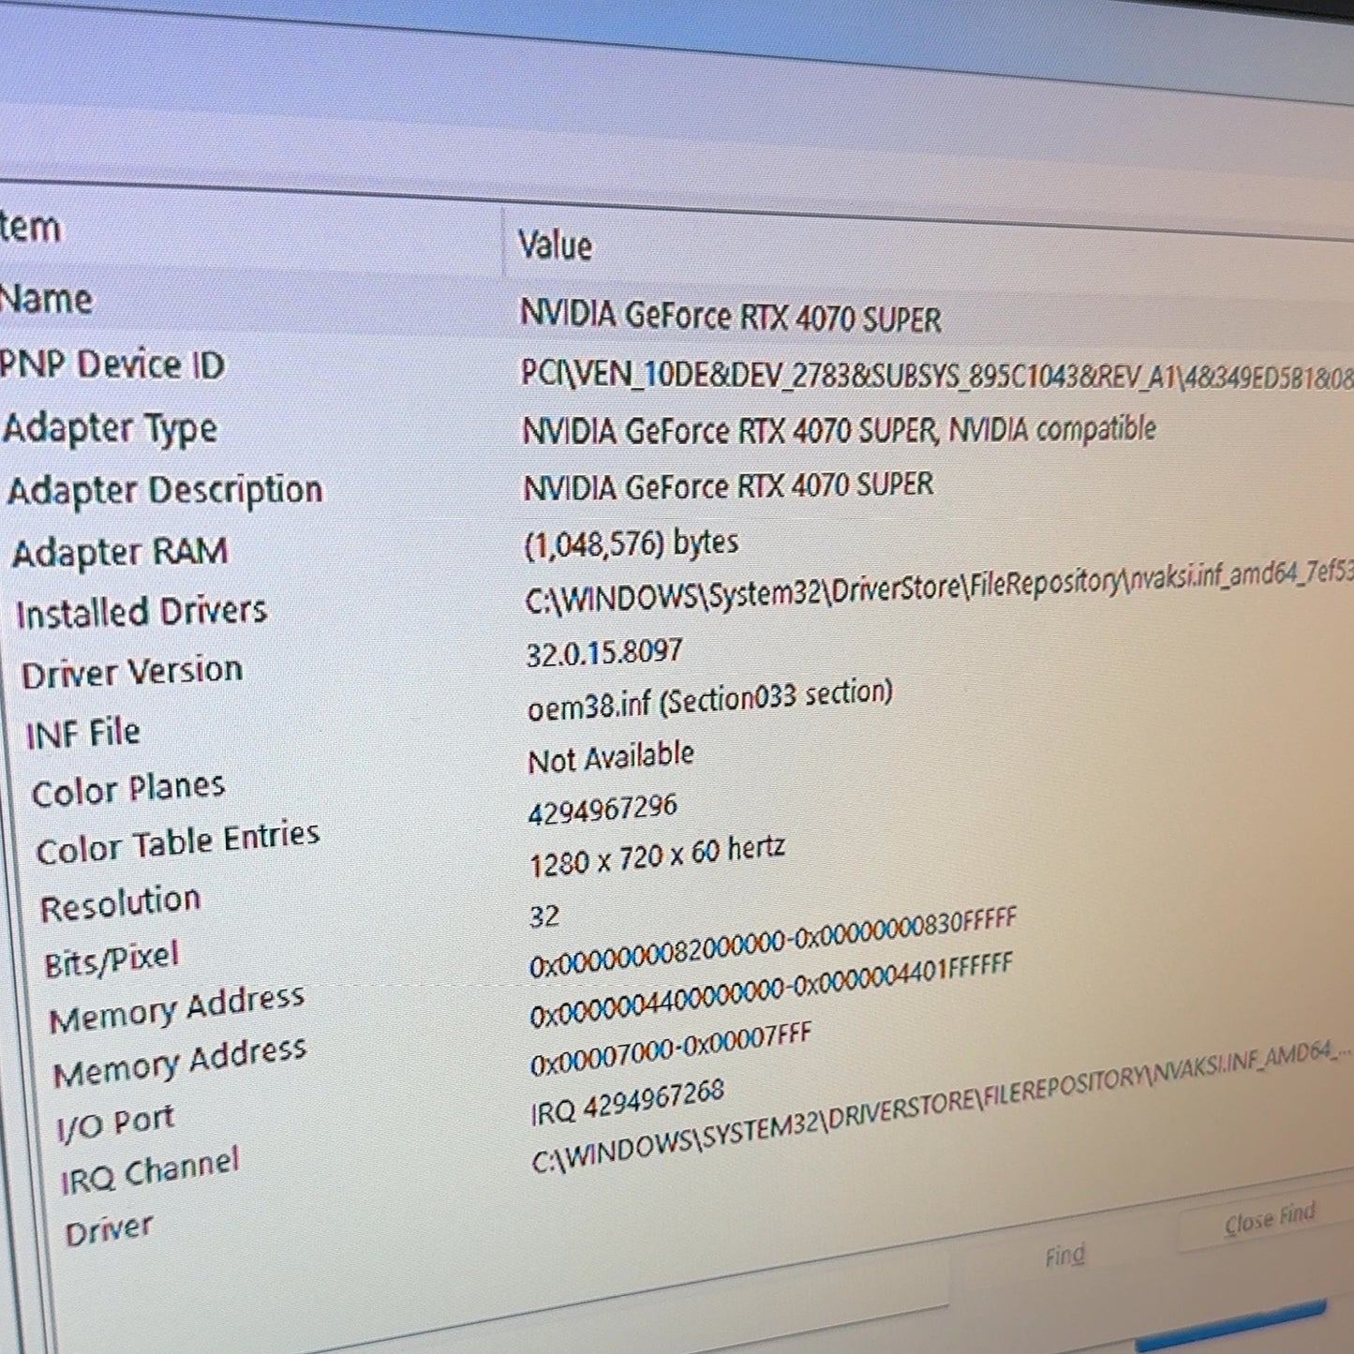Select the IRQ Channel label
The width and height of the screenshot is (1354, 1354).
tap(150, 1171)
